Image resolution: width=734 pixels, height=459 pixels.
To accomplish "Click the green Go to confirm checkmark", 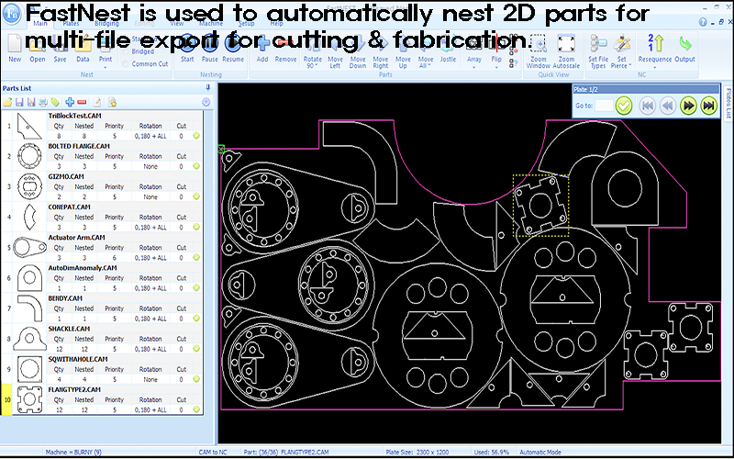I will tap(623, 106).
